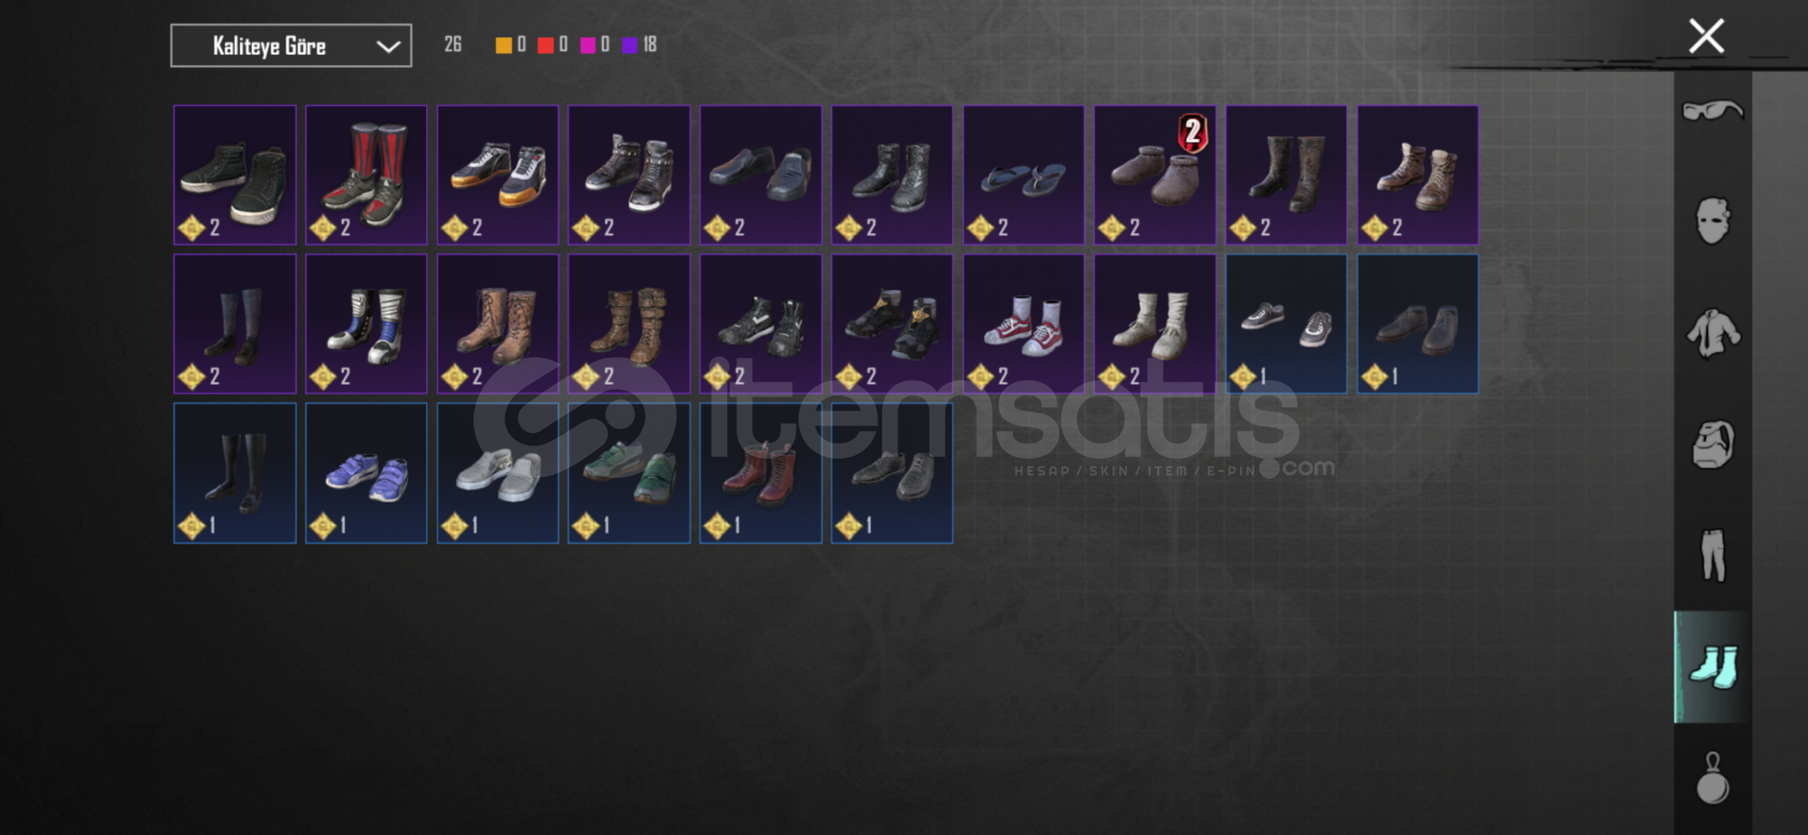Select the red striped wrestling boots

(x=366, y=176)
